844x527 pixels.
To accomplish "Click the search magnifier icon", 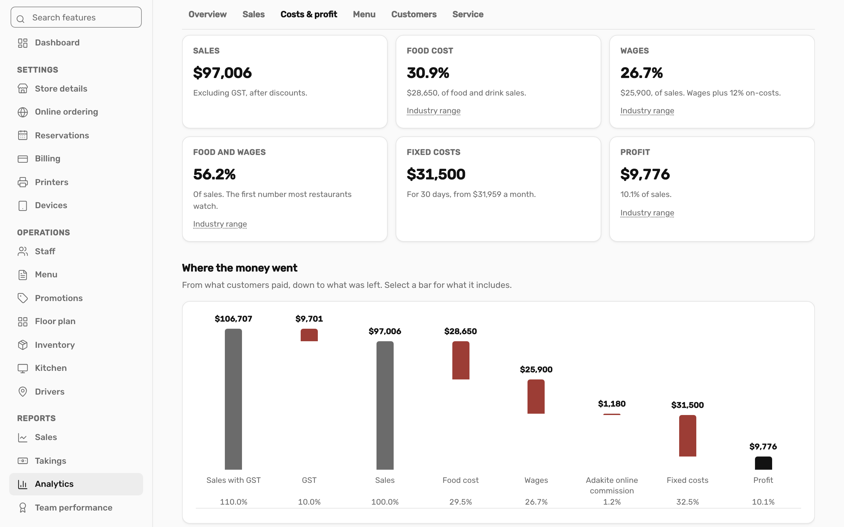I will click(20, 19).
